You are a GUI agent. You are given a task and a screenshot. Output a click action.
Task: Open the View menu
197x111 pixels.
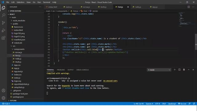[29, 2]
